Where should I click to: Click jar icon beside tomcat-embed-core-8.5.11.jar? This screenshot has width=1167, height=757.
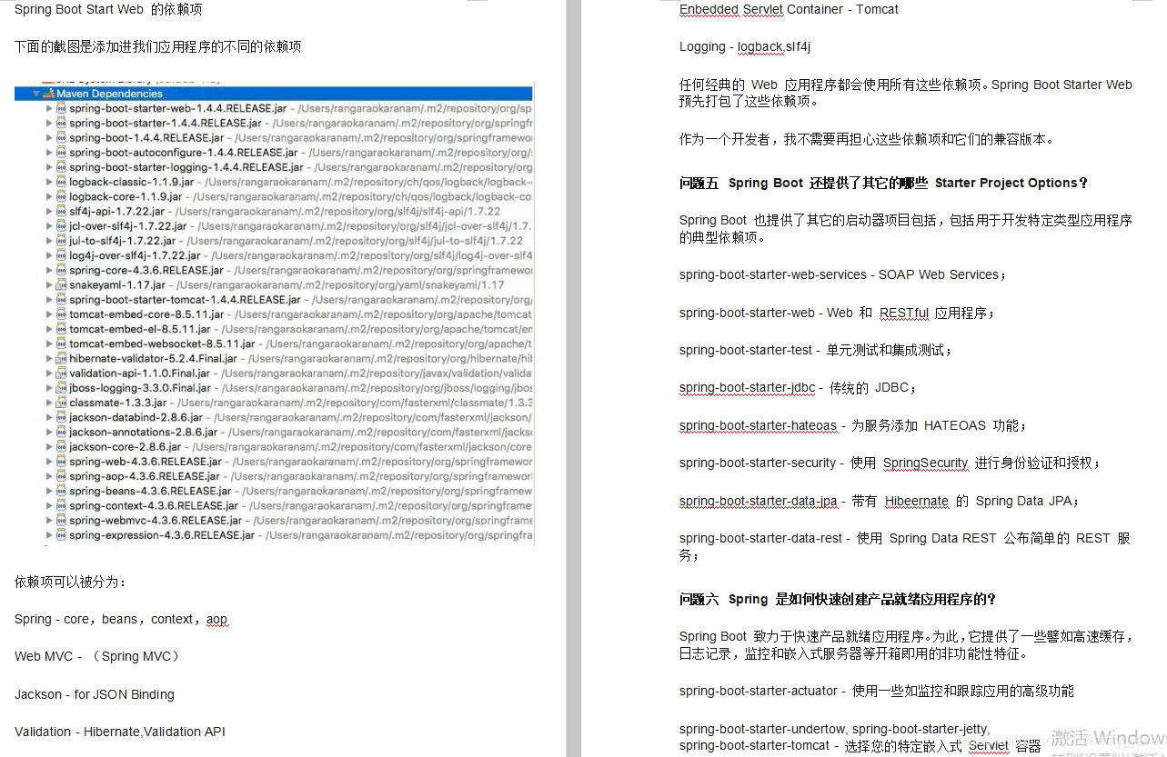click(62, 314)
